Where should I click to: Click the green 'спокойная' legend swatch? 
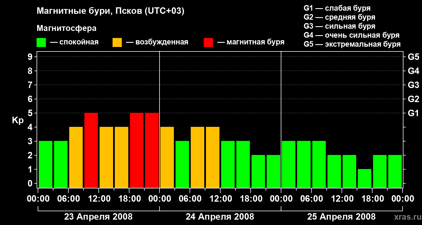[x=41, y=42]
